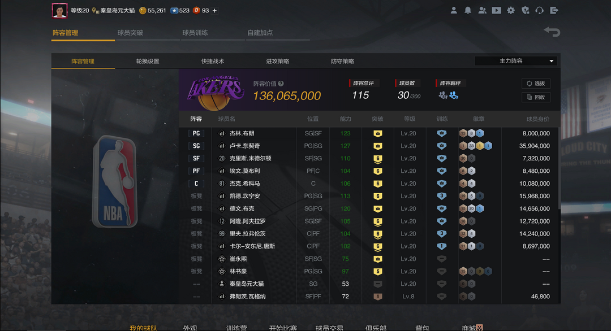The height and width of the screenshot is (331, 611).
Task: Switch to the 球员突破 tab
Action: 130,33
